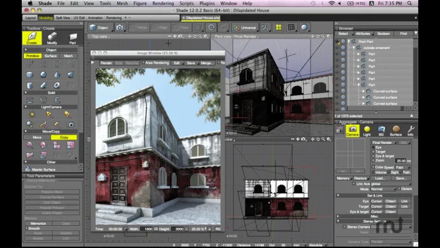Viewport: 440px width, 248px height.
Task: Open the Link Axis global dropdown
Action: point(390,184)
